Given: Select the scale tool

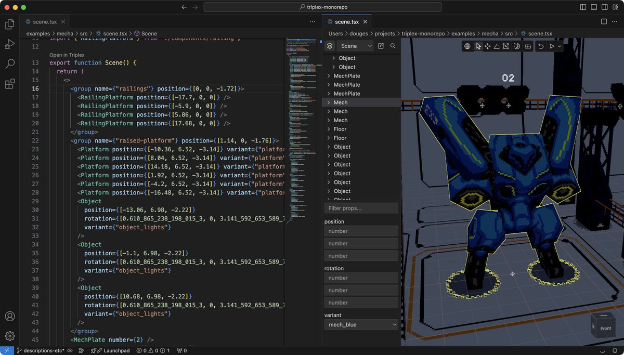Looking at the screenshot, I should 506,46.
